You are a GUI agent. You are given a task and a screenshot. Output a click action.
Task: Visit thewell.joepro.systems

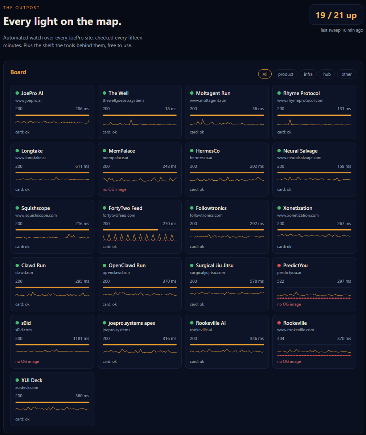point(123,100)
